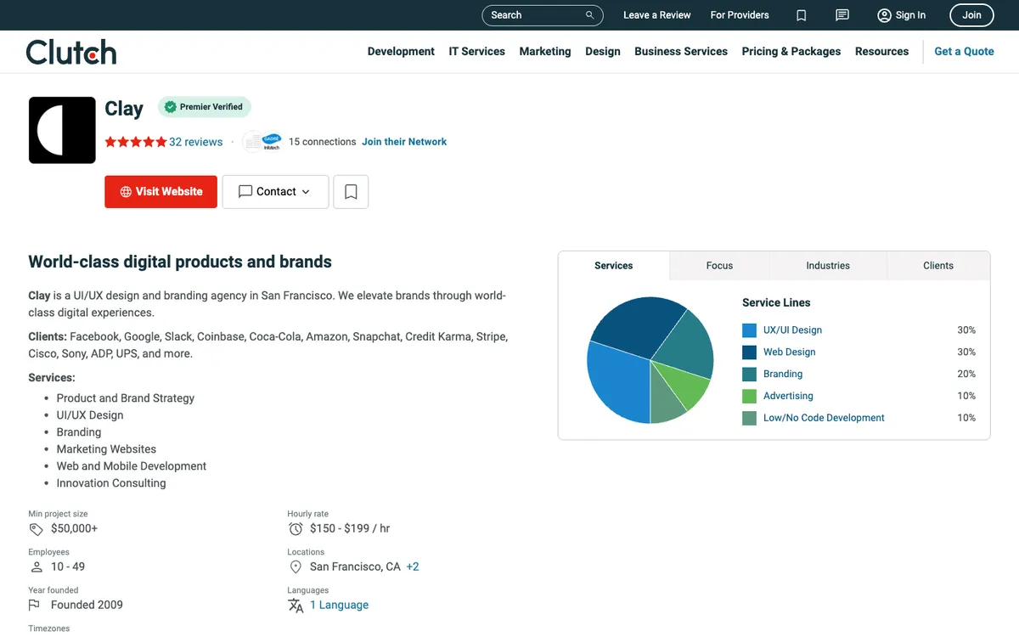Viewport: 1019px width, 637px height.
Task: Click the languages translate icon
Action: pyautogui.click(x=296, y=606)
